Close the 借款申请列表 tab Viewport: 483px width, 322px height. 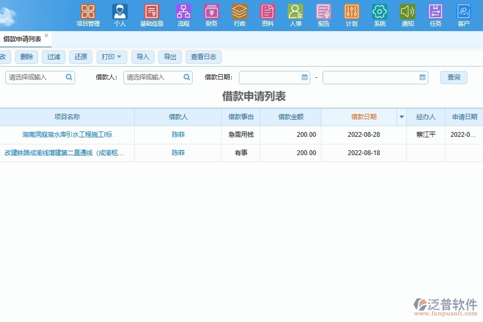click(x=46, y=35)
